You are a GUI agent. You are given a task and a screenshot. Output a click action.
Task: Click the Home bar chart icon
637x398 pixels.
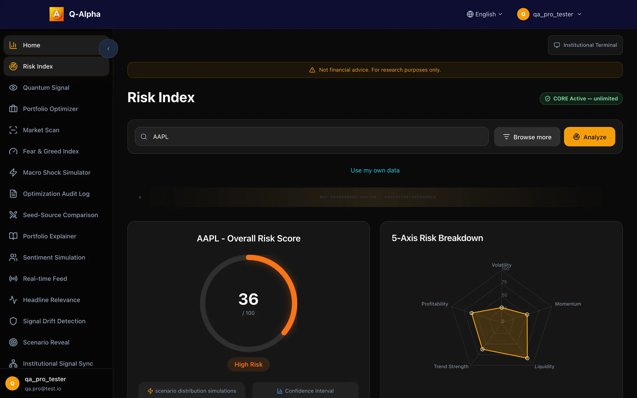coord(13,45)
